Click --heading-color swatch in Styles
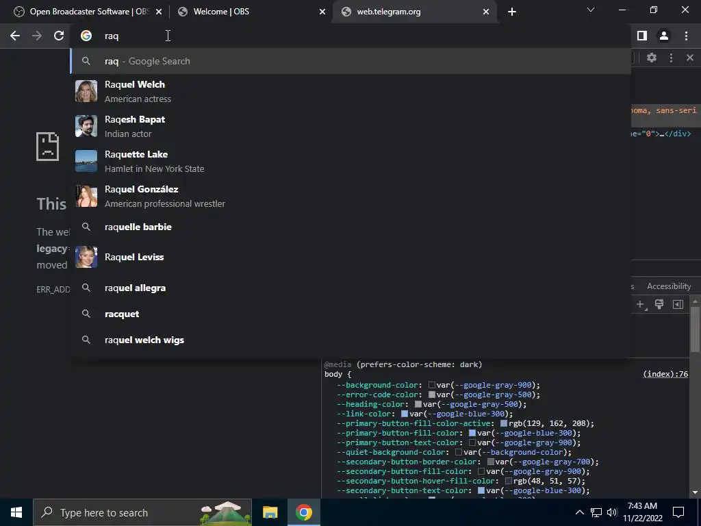Image resolution: width=701 pixels, height=526 pixels. point(418,404)
